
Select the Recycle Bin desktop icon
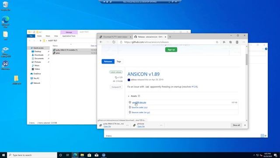coord(5,6)
